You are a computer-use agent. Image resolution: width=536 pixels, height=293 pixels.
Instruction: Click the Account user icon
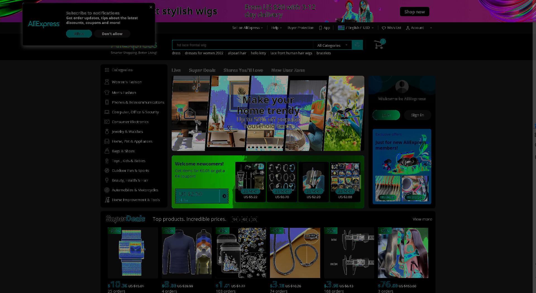408,28
